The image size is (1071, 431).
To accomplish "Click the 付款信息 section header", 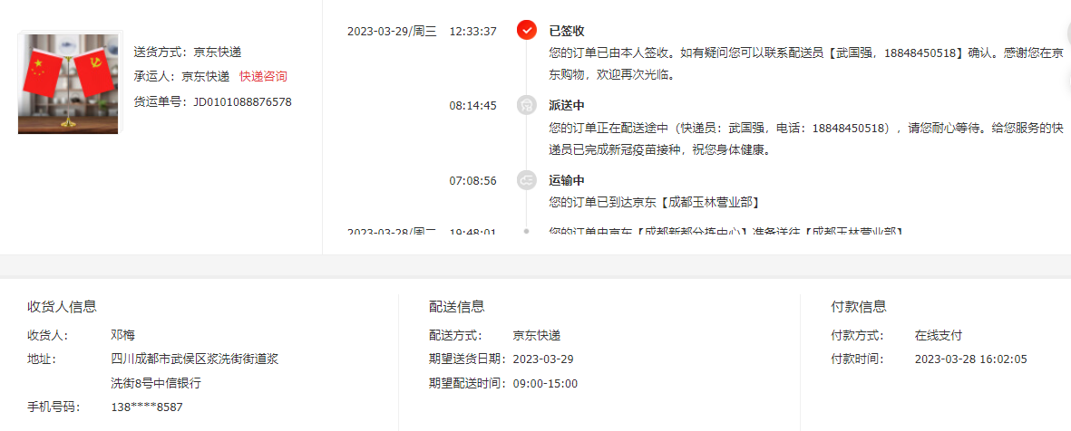I will [859, 307].
